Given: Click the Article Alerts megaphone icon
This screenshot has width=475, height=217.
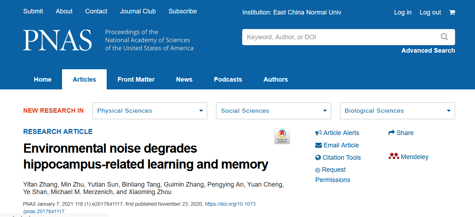Looking at the screenshot, I should pos(318,133).
